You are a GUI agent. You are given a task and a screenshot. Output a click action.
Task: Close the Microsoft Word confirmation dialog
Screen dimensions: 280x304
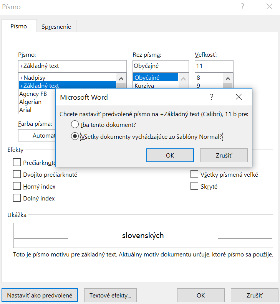pyautogui.click(x=239, y=97)
